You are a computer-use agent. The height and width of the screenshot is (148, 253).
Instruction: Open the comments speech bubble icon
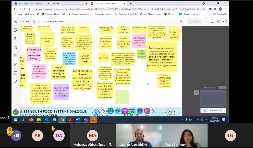(x=212, y=21)
